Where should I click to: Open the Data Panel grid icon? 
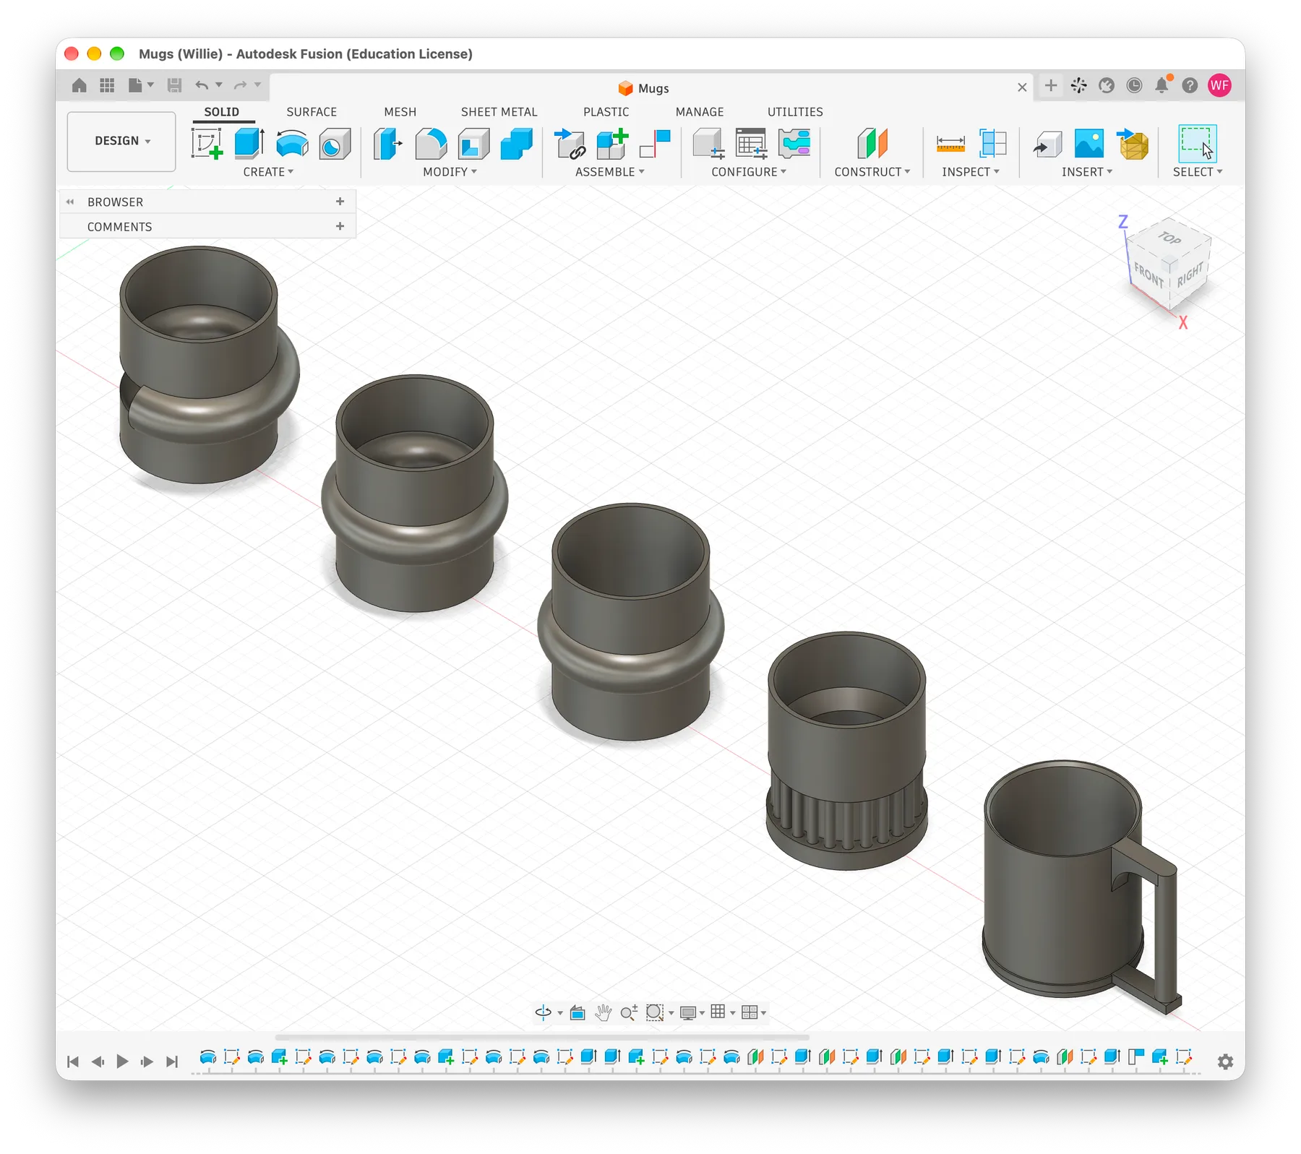click(107, 85)
